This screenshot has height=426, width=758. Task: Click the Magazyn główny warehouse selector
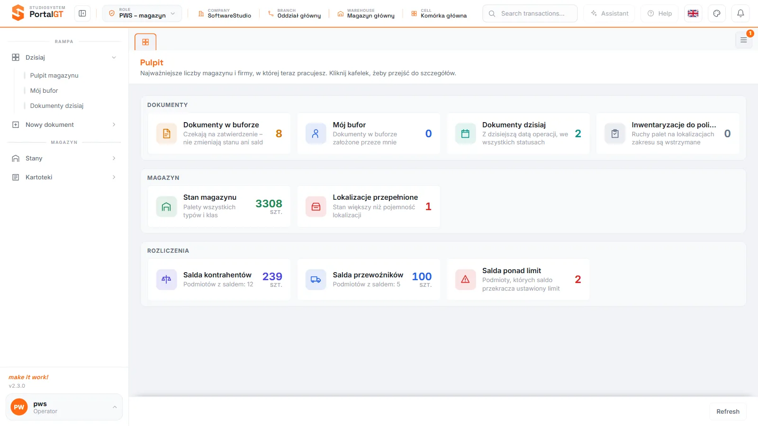coord(366,13)
